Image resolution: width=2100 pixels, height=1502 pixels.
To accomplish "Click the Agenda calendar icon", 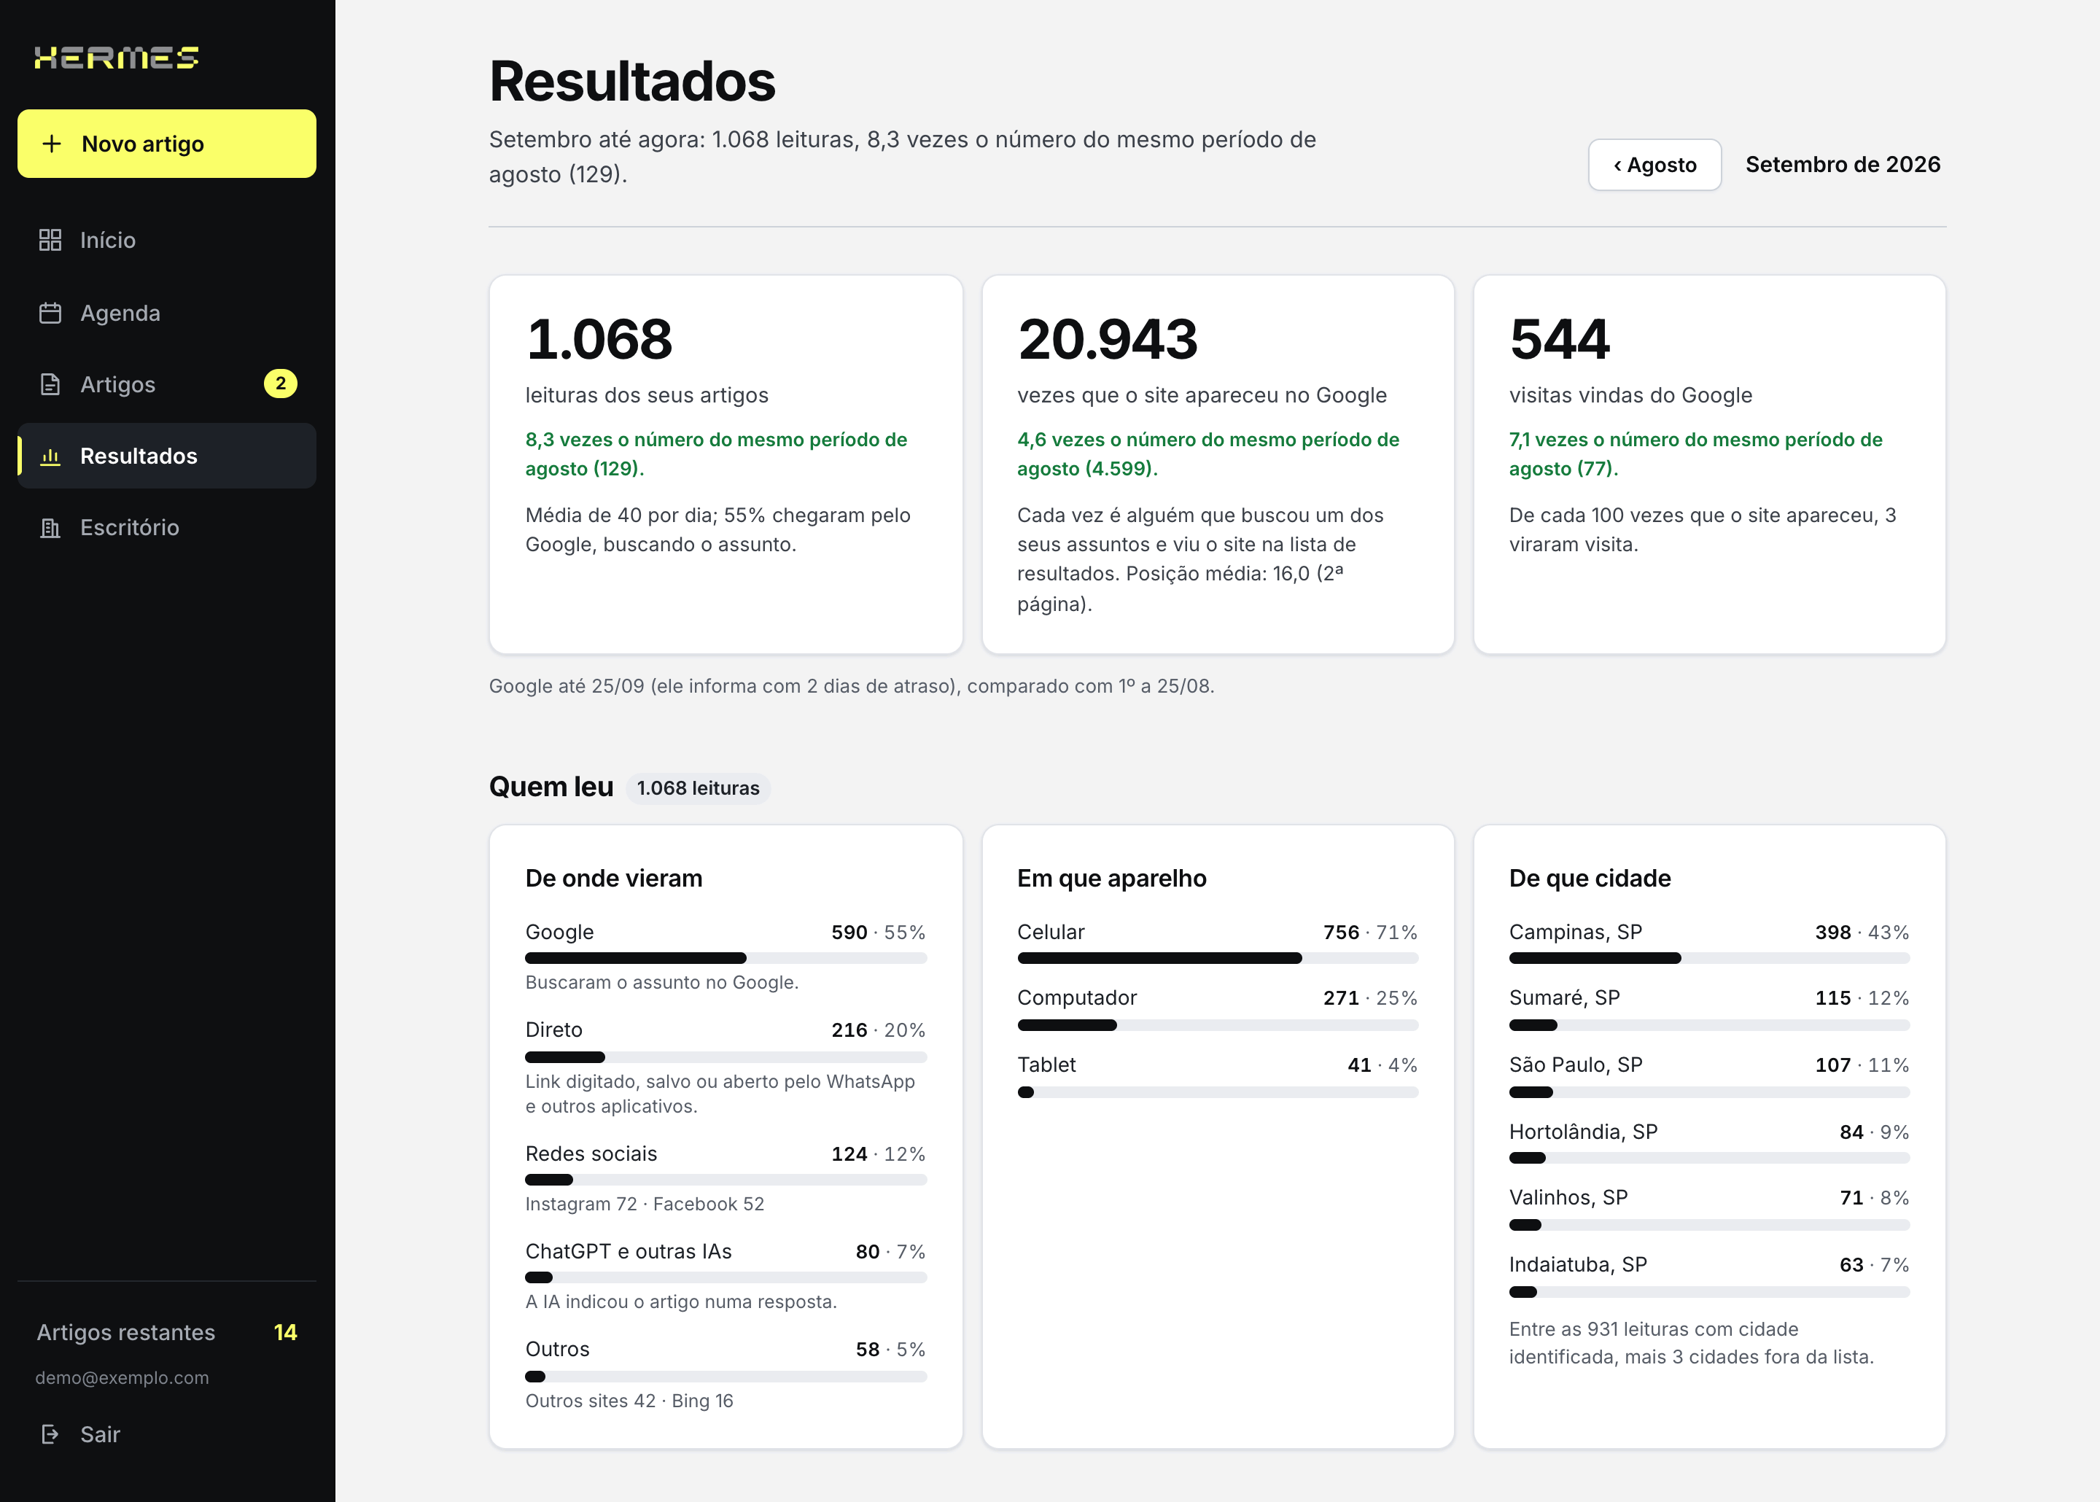I will 50,313.
